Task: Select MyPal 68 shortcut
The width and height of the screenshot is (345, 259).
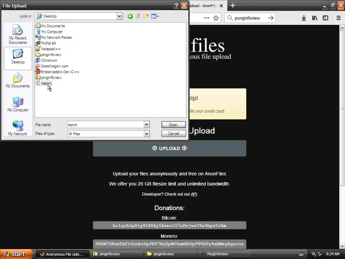Action: [x=46, y=43]
